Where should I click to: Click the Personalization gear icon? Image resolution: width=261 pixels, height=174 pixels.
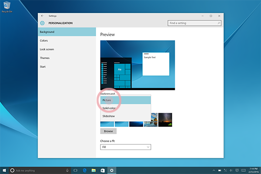42,23
